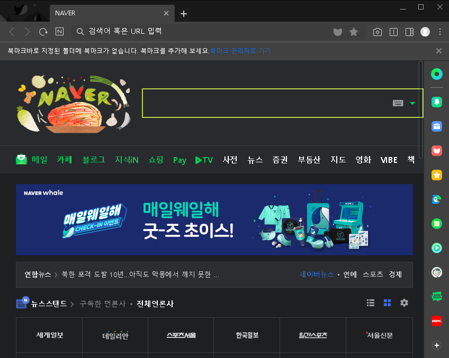Screen dimensions: 449x358
Task: Open 쇼핑 from the service menu
Action: 156,160
